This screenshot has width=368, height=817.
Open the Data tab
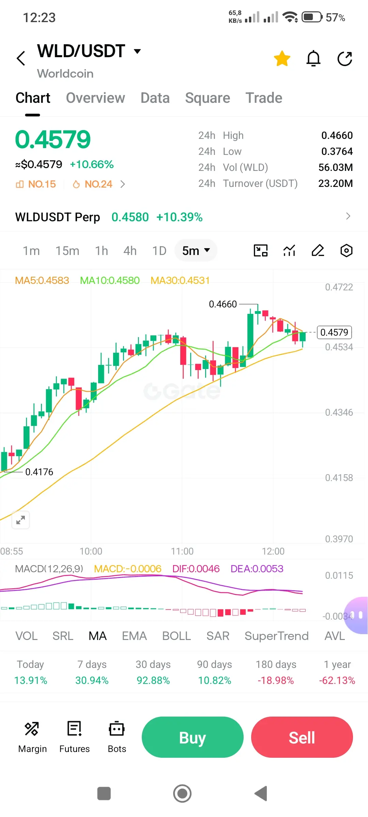[155, 98]
